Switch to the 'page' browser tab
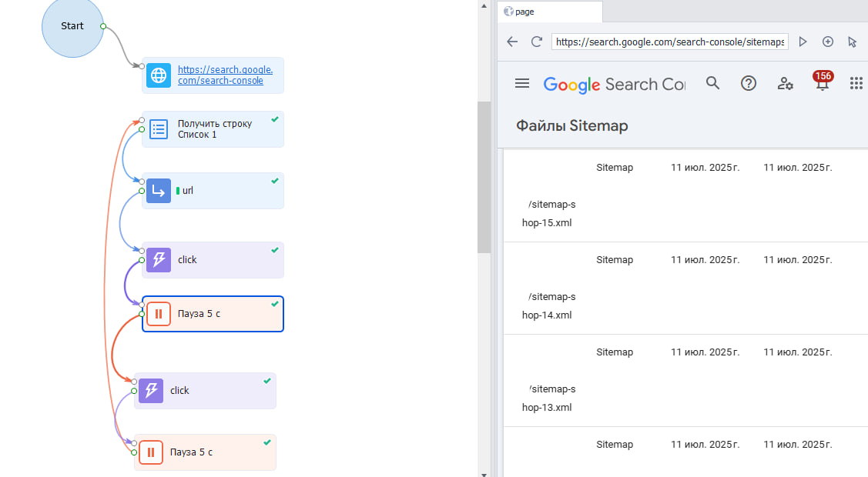 [x=550, y=12]
